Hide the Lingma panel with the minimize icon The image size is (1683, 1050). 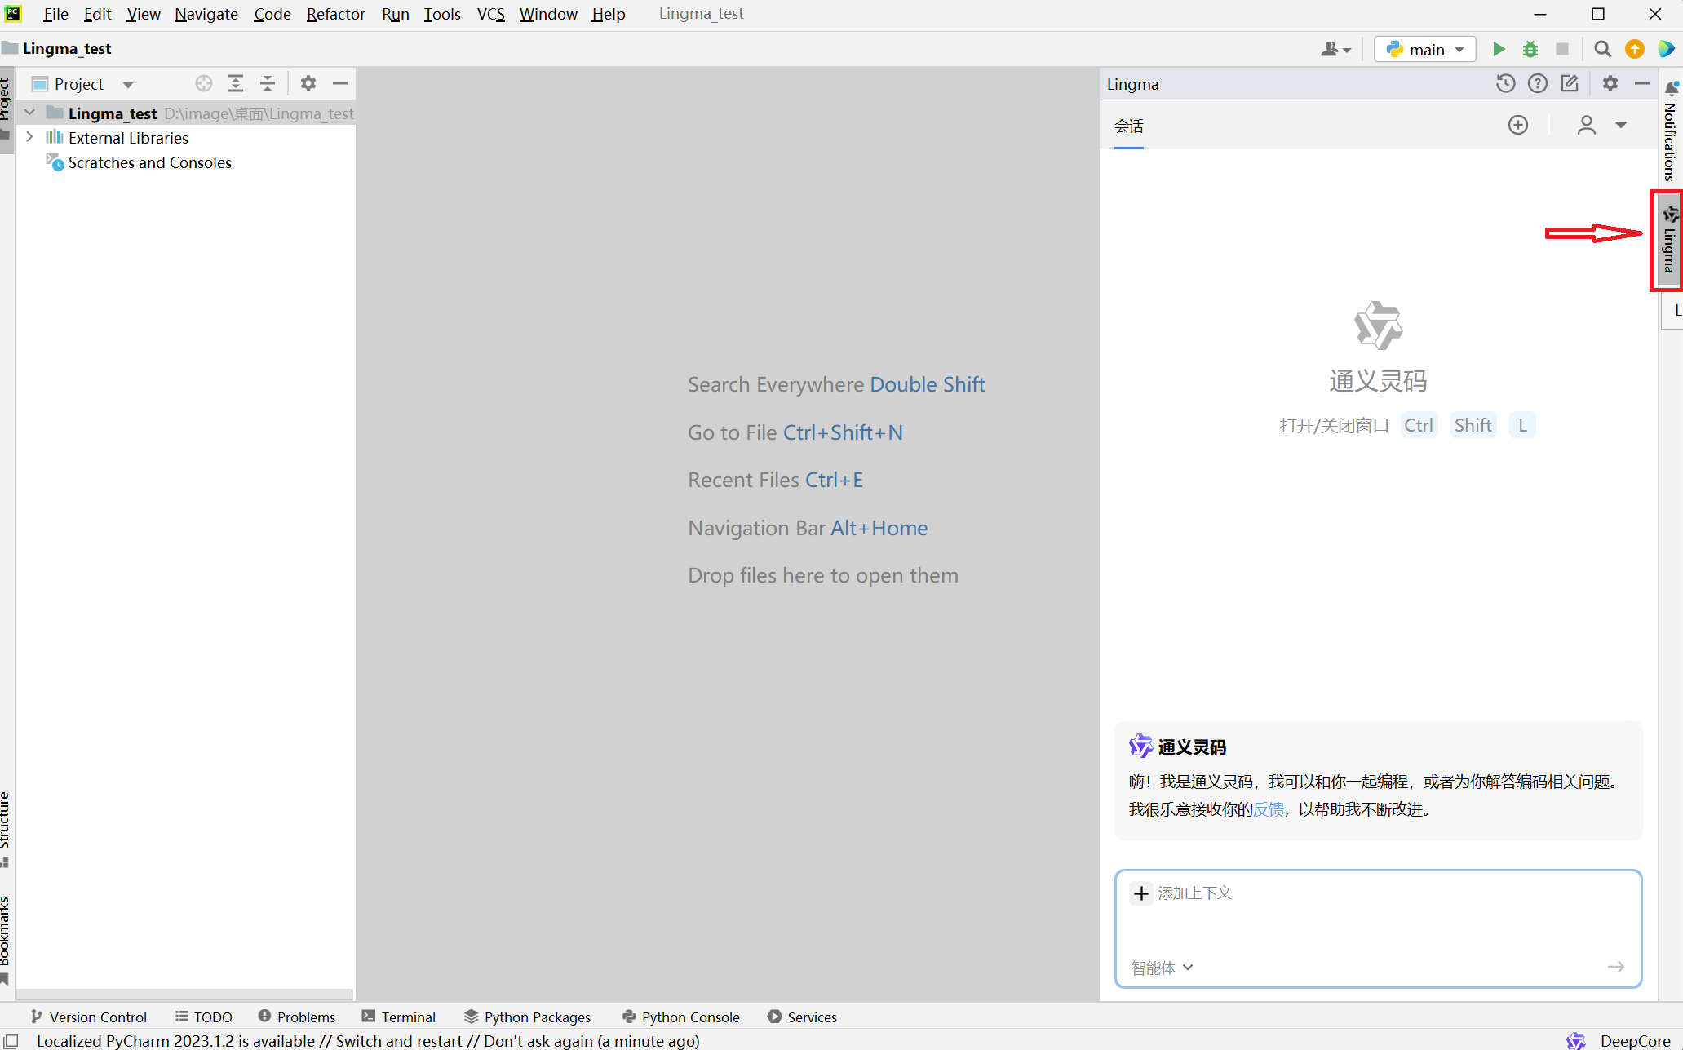click(x=1641, y=83)
